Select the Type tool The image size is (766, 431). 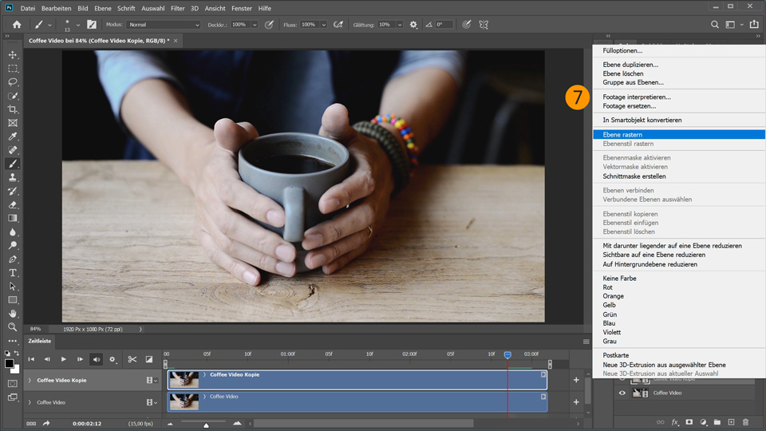pos(13,272)
